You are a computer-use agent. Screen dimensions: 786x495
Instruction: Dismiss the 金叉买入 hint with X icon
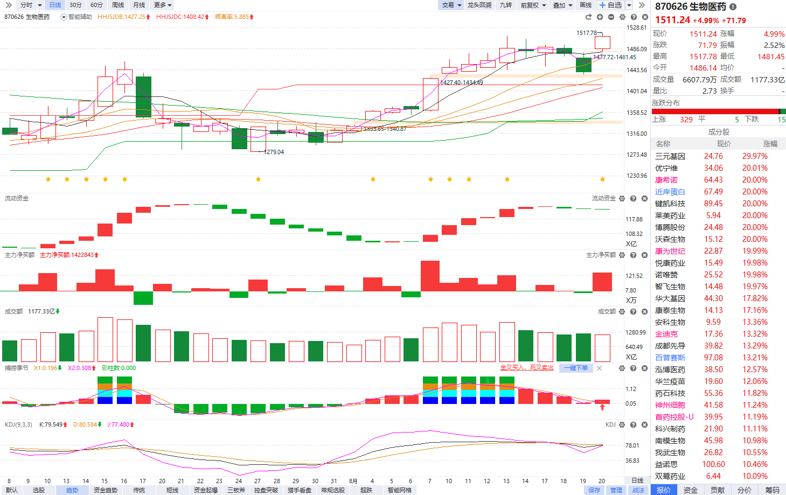point(600,368)
